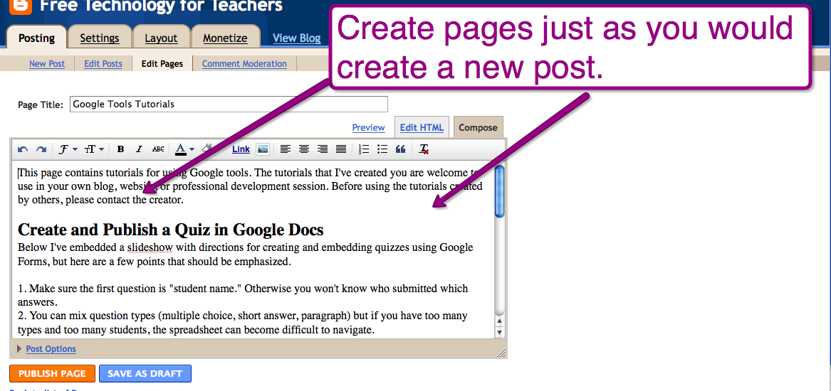
Task: Insert an image into the page
Action: coord(262,150)
